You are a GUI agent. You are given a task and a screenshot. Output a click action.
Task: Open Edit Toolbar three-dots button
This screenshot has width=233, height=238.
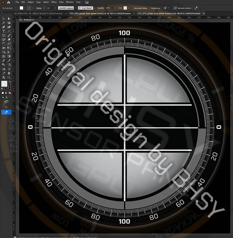click(x=6, y=107)
